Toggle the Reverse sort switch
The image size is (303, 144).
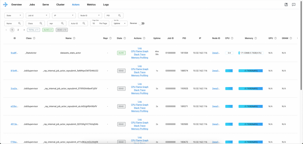click(142, 23)
